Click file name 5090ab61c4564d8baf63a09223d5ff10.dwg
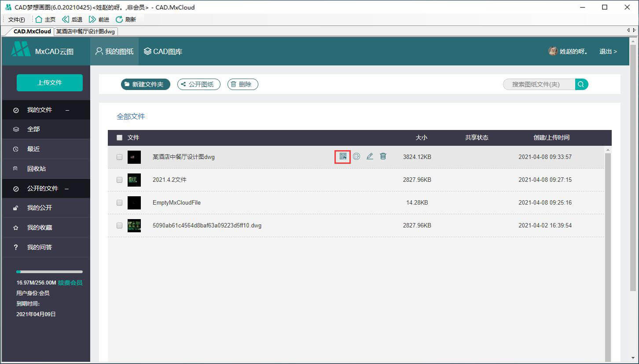The width and height of the screenshot is (639, 364). tap(207, 225)
